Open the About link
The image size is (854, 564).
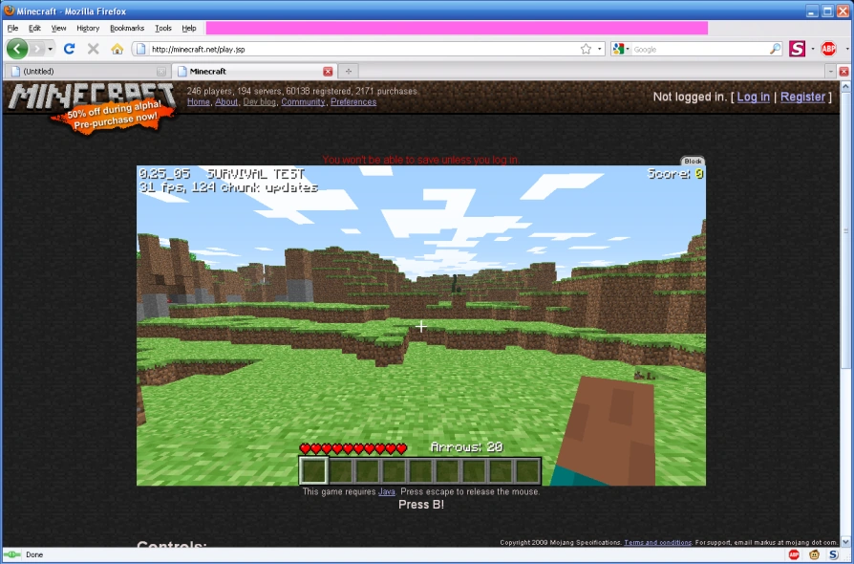pyautogui.click(x=226, y=102)
